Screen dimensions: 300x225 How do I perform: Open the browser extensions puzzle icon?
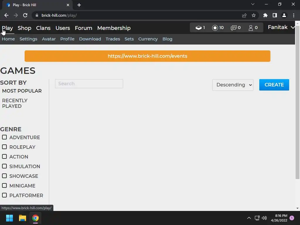tap(265, 15)
